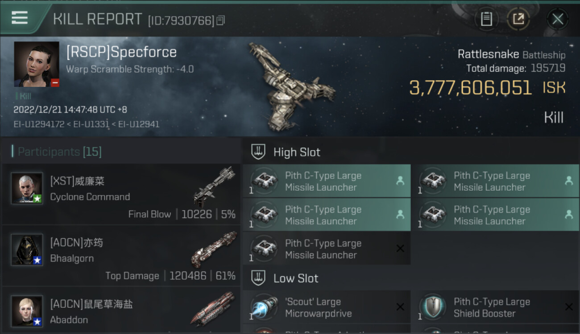Viewport: 580px width, 334px height.
Task: Select the Cyclone Command ship icon
Action: (214, 187)
